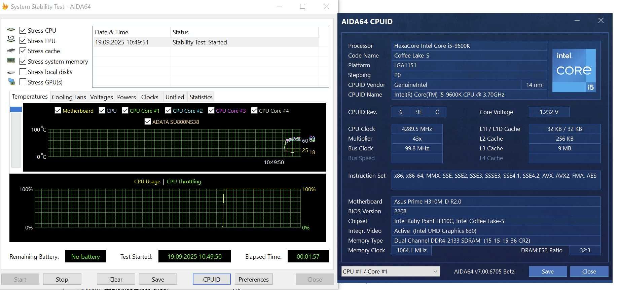
Task: Click the Bus Clock value 99.8 MHz
Action: (417, 148)
